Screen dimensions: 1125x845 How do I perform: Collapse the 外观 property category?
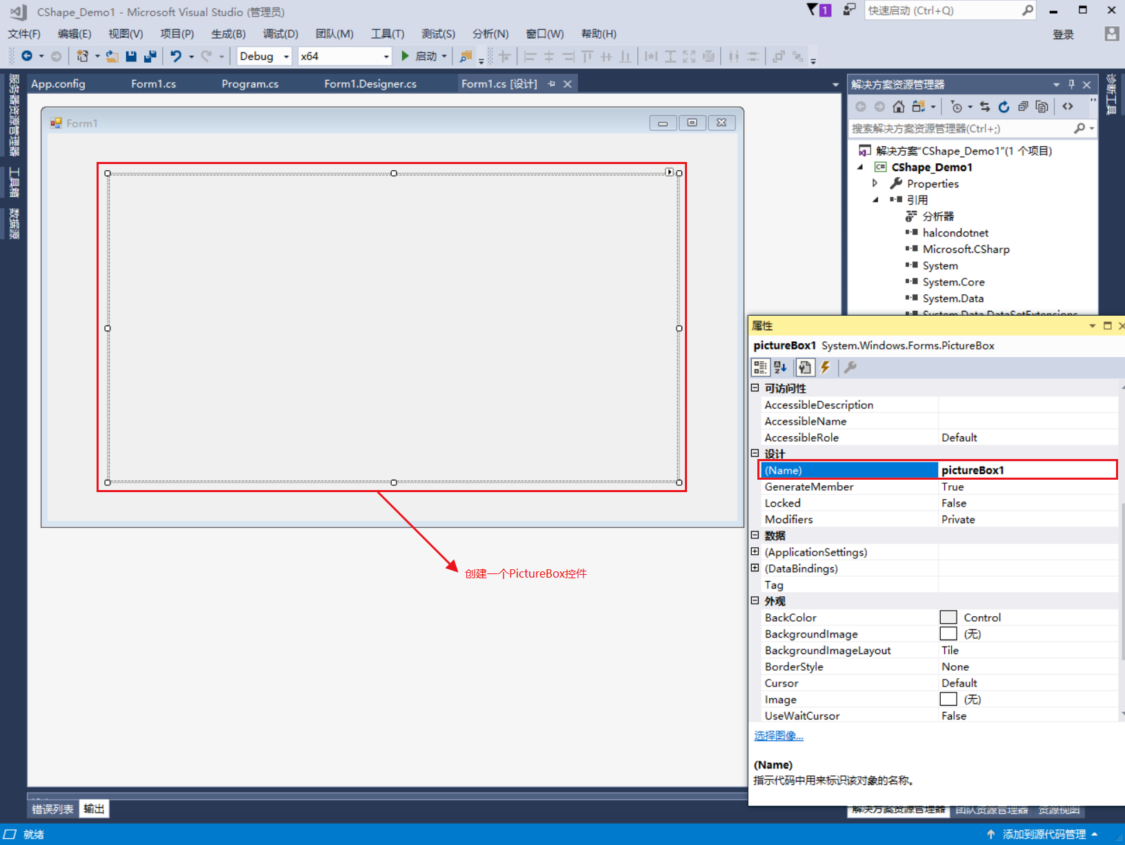755,601
